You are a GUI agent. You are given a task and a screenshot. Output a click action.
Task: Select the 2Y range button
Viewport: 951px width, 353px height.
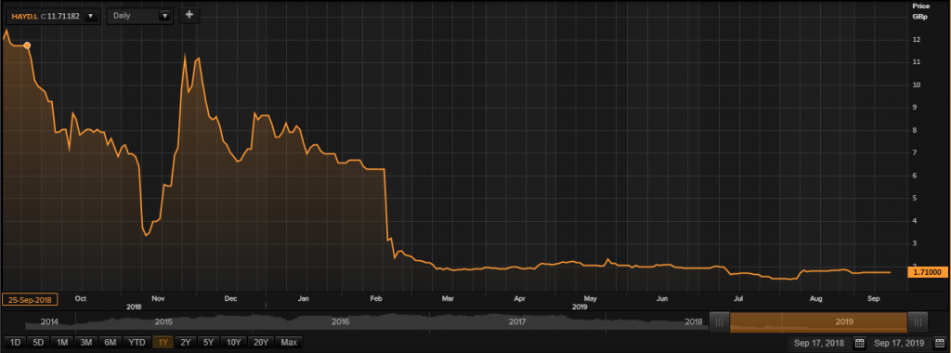pyautogui.click(x=186, y=343)
